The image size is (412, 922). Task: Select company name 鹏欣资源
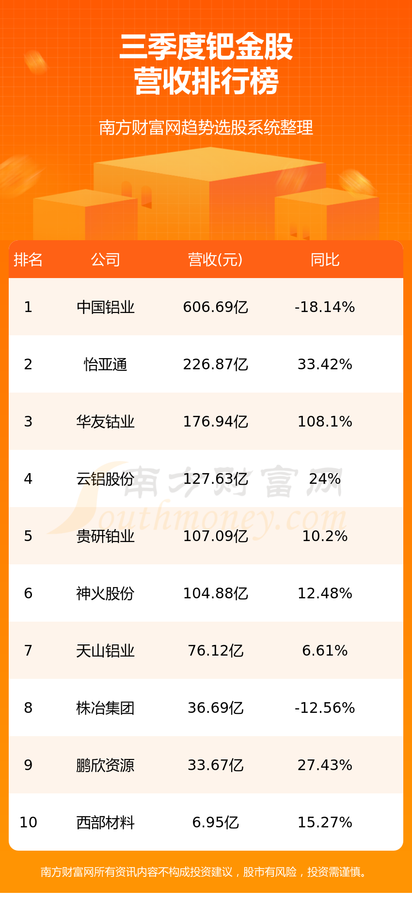[x=105, y=765]
